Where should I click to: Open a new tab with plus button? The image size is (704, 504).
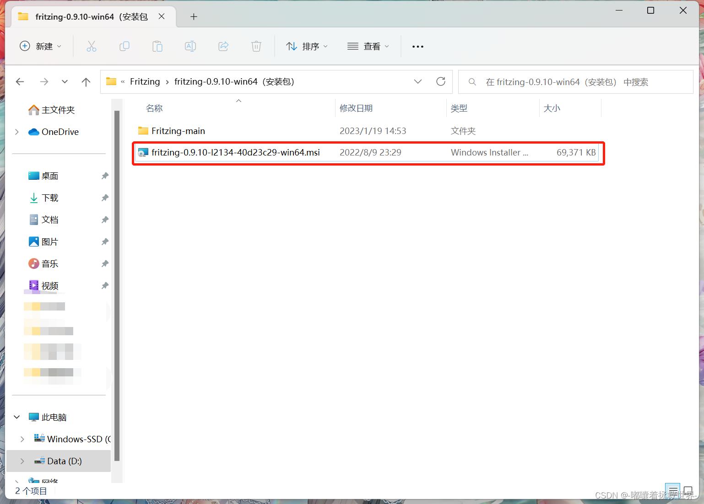point(194,16)
